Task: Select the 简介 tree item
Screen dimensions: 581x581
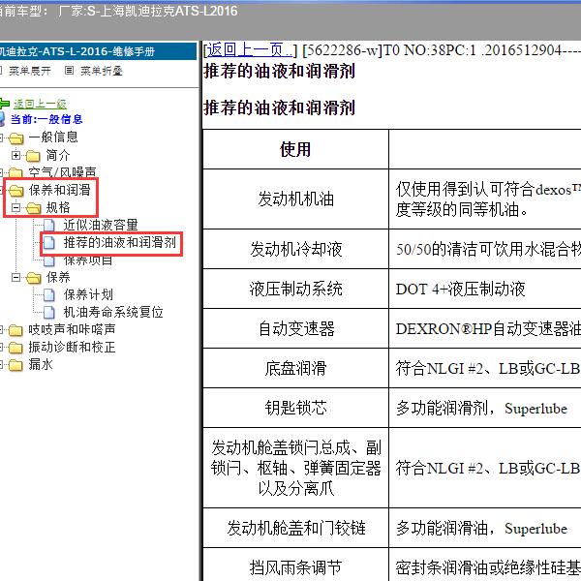Action: 58,155
